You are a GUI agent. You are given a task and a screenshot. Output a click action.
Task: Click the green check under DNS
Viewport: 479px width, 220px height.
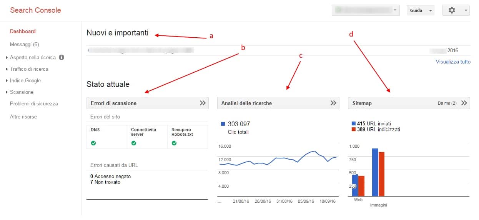(93, 143)
